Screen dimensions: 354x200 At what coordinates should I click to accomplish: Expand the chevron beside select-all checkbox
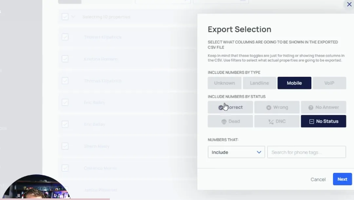73,17
